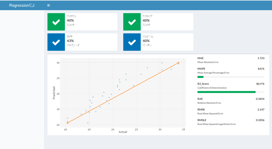Click the ジムビーム 40% value box text
This screenshot has height=149, width=272.
coord(146,41)
